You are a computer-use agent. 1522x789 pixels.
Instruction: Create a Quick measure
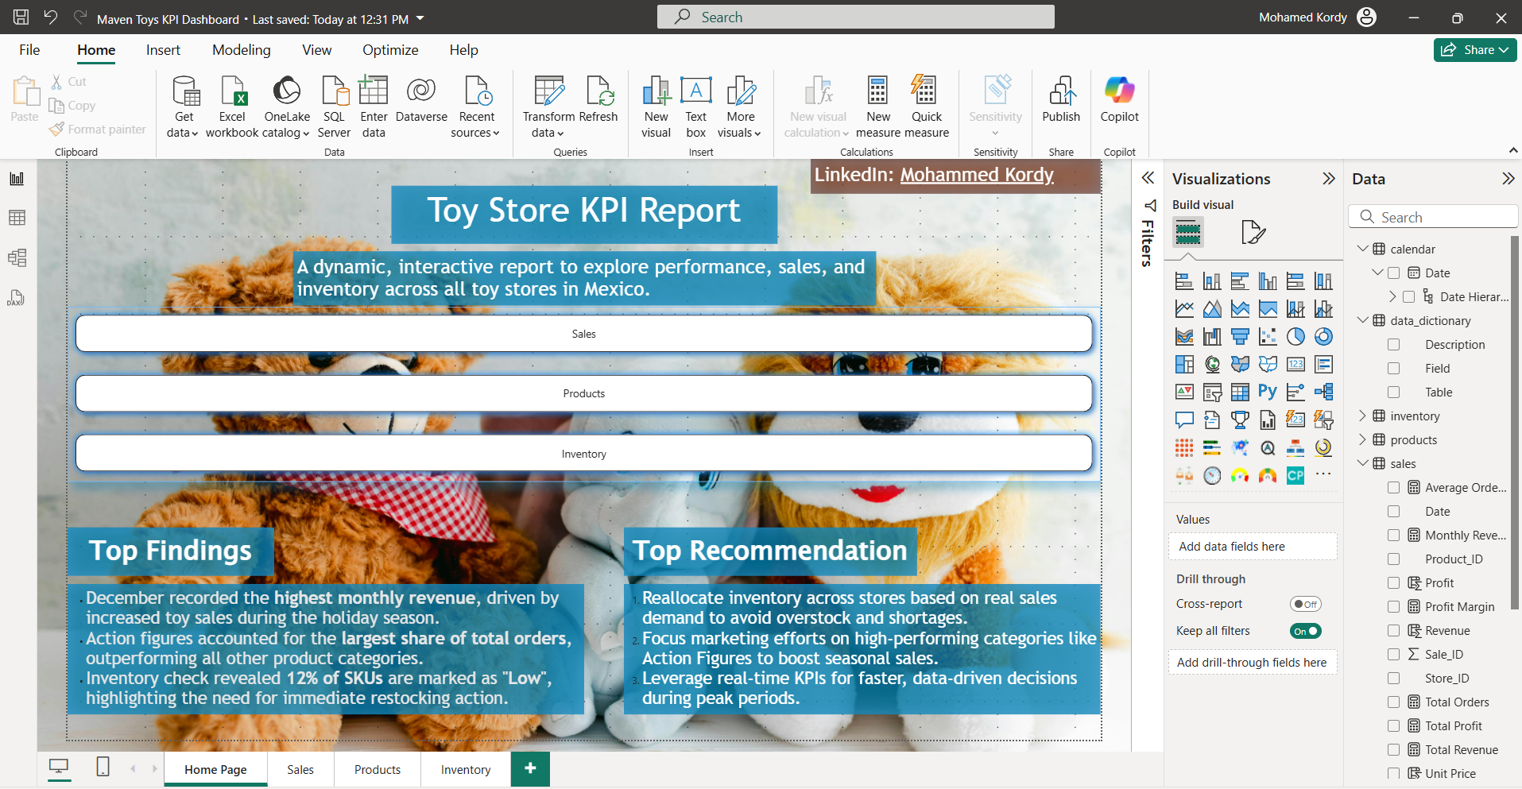coord(927,107)
